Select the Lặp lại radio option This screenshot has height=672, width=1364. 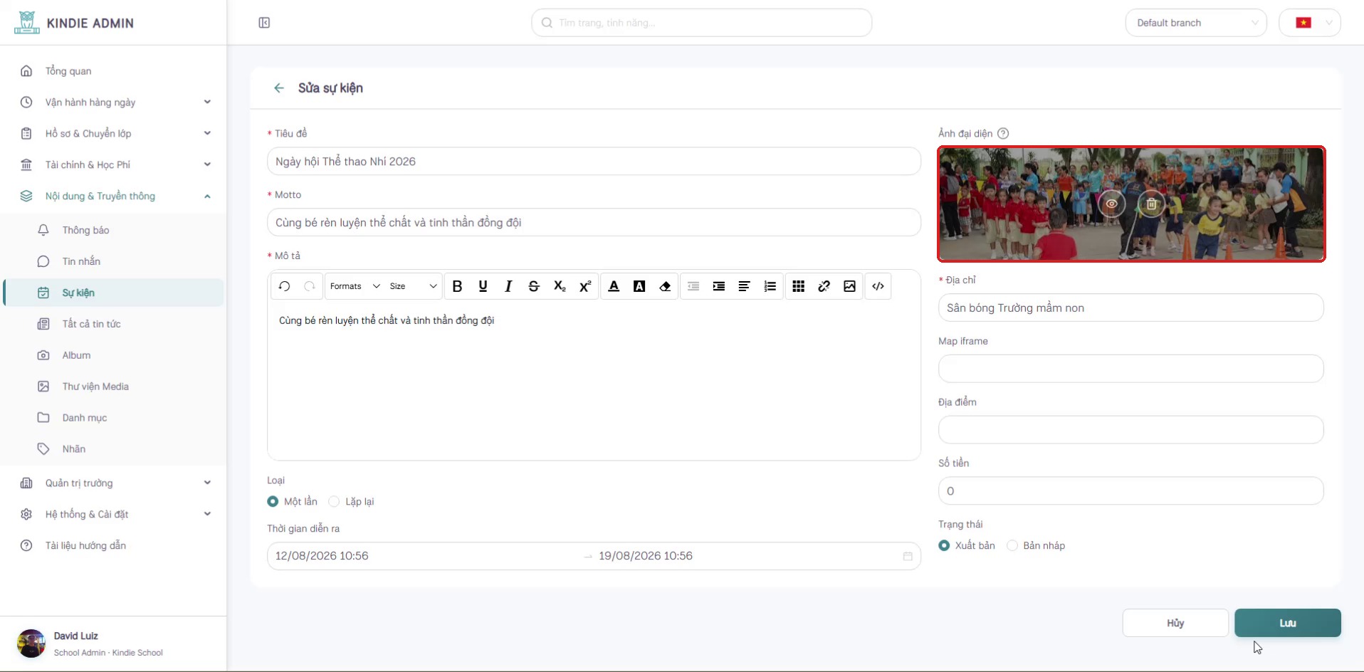(x=334, y=502)
